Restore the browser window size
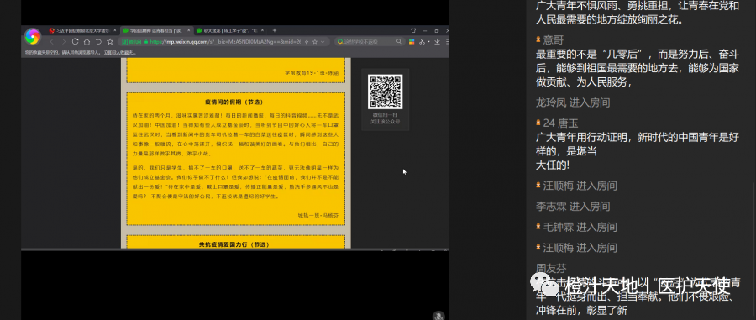756x320 pixels. point(436,30)
